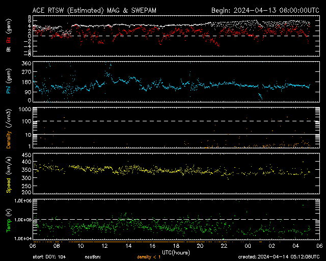Click the 22 hour tick on time axis
The height and width of the screenshot is (261, 326).
point(224,246)
